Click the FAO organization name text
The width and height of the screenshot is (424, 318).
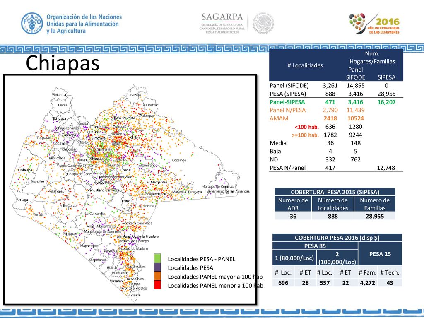tap(84, 24)
